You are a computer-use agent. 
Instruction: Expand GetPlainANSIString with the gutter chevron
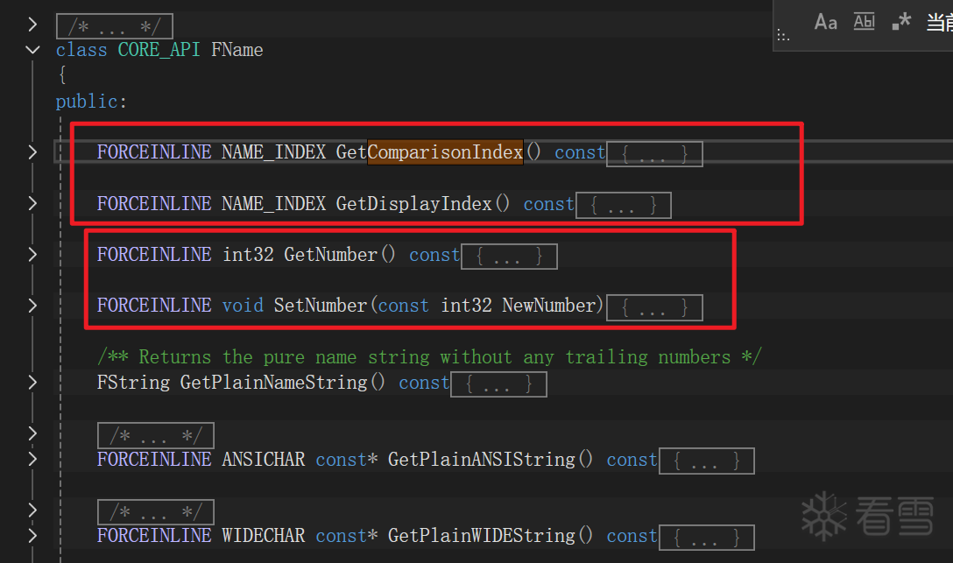point(32,459)
